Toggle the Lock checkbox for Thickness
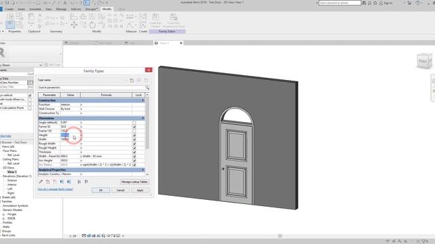The image size is (435, 244). pos(135,152)
